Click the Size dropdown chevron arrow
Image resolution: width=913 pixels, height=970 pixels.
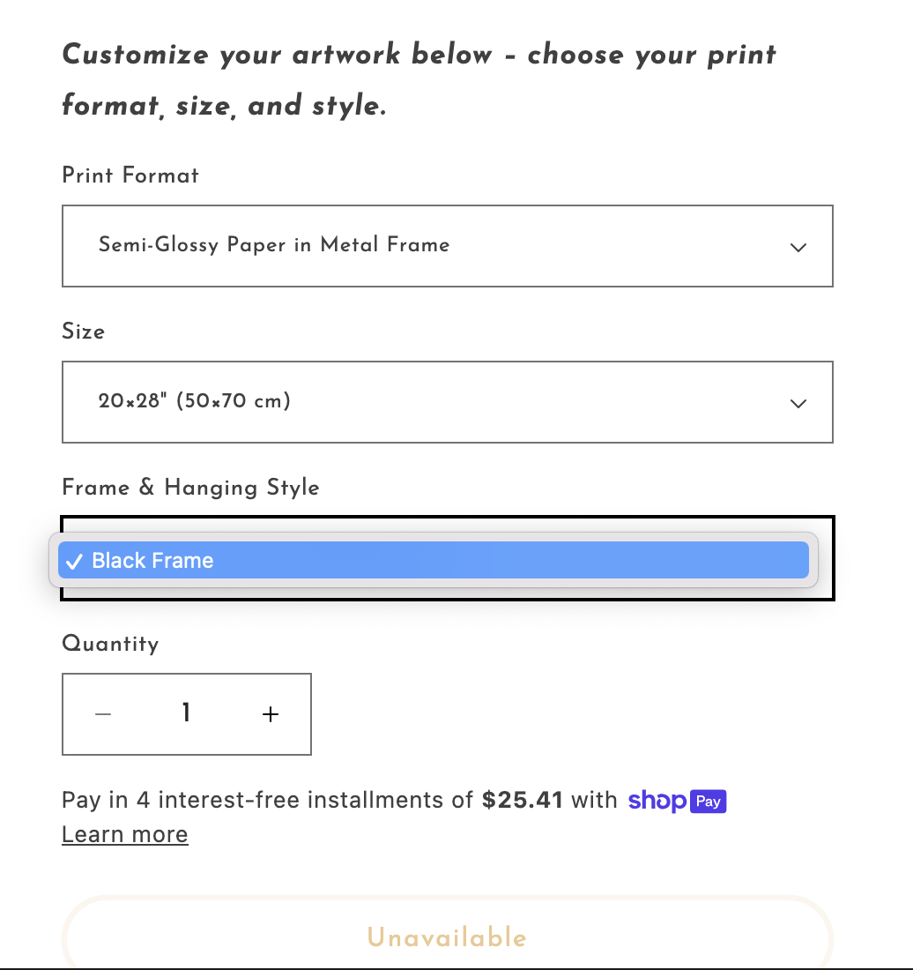tap(798, 404)
